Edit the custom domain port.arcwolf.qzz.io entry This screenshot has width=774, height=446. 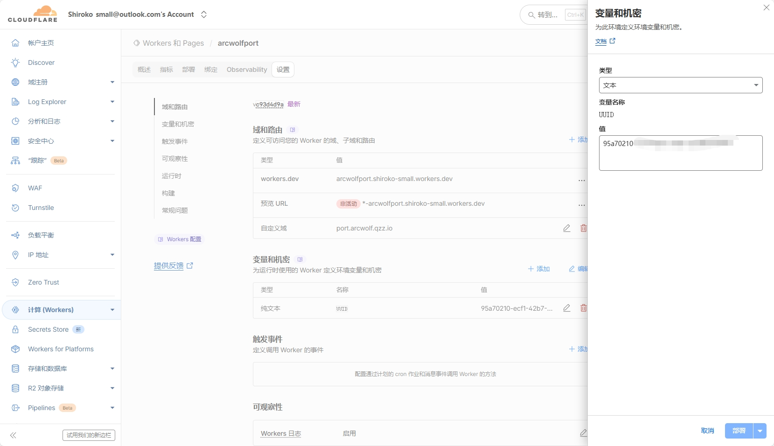[566, 228]
